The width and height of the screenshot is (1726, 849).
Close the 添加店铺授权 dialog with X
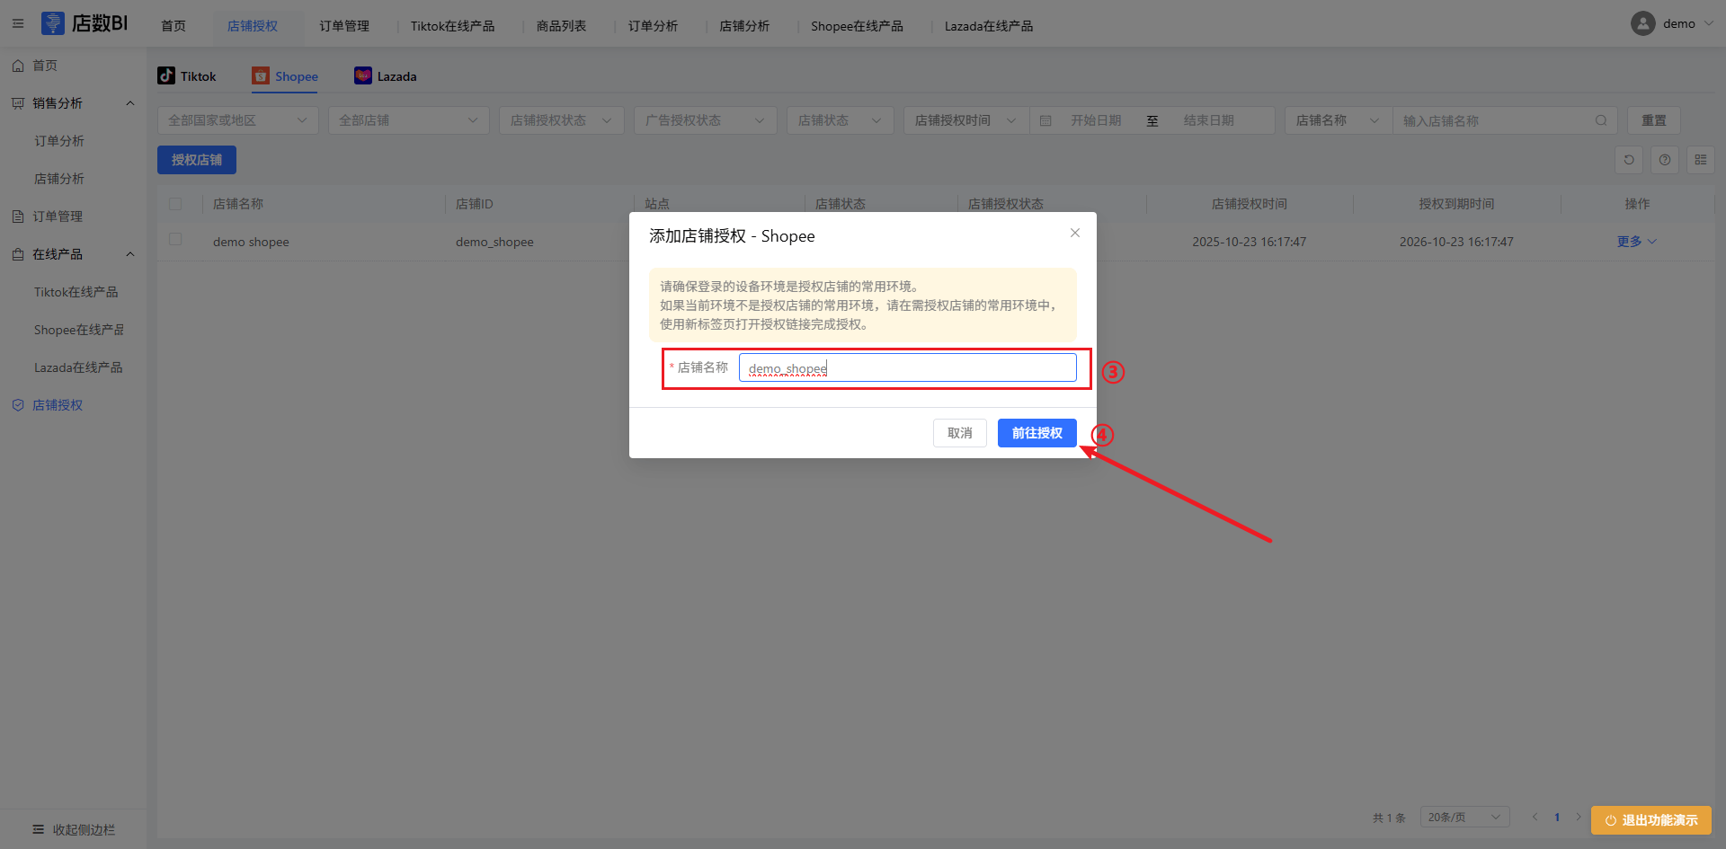[1074, 234]
